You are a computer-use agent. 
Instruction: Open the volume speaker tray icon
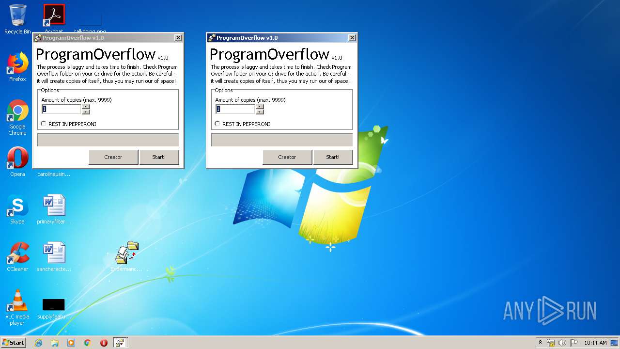(562, 343)
